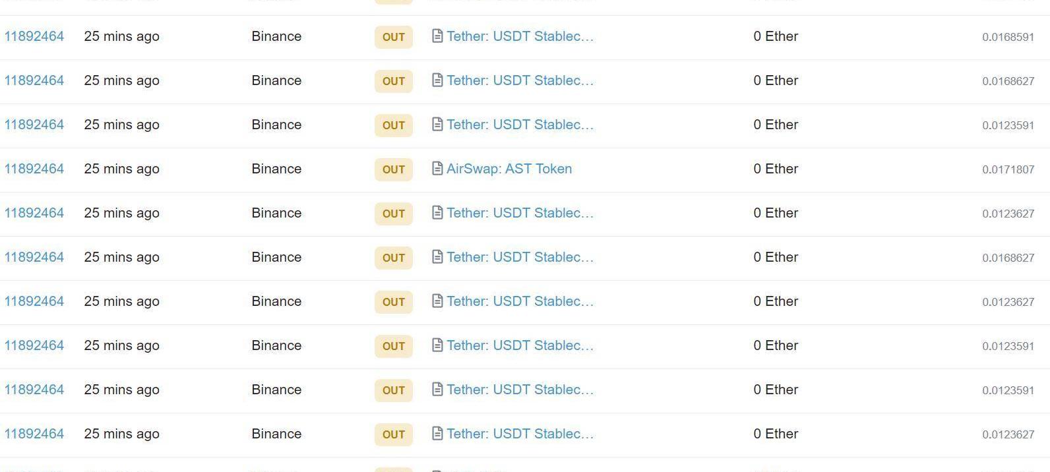
Task: Click the OUT badge in the AirSwap row
Action: click(x=394, y=169)
